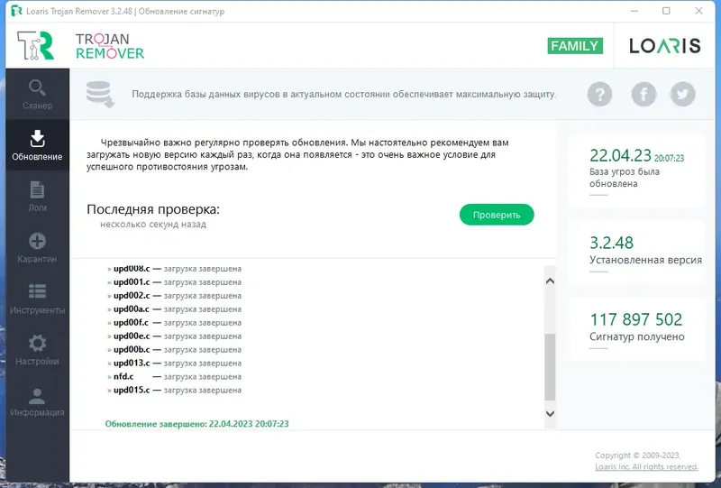
Task: Select the Обновление download icon
Action: coord(37,138)
